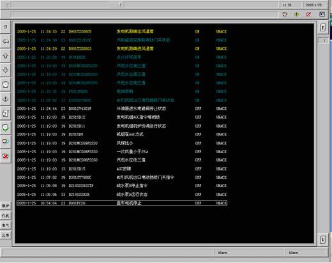Image resolution: width=332 pixels, height=263 pixels.
Task: Page up the alarm list with top arrow button
Action: pos(323,27)
